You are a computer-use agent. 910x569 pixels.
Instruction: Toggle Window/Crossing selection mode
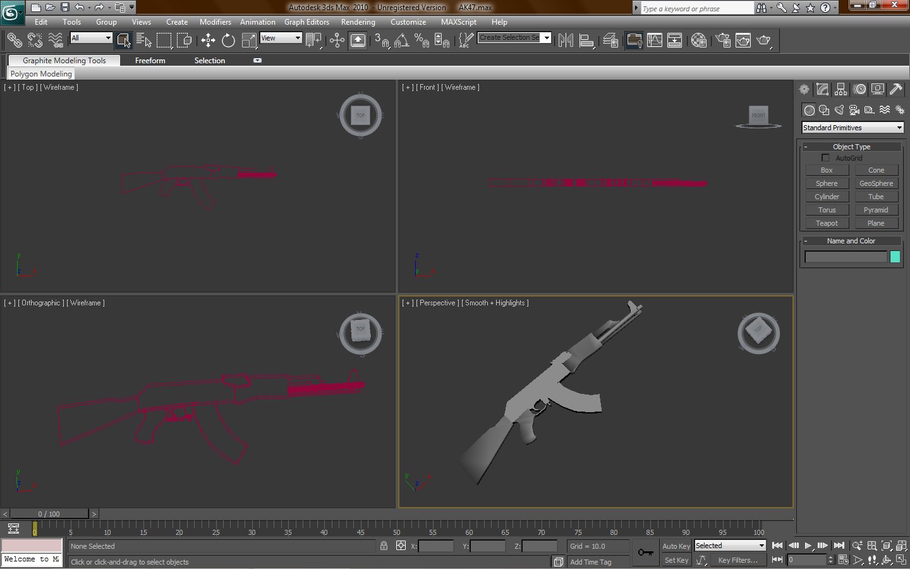[x=184, y=40]
